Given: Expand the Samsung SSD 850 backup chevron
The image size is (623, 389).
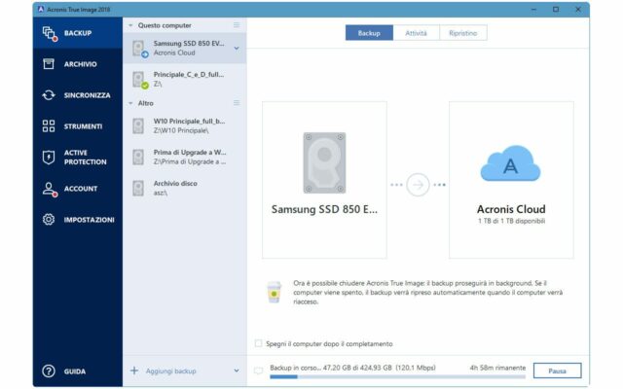Looking at the screenshot, I should click(x=237, y=48).
